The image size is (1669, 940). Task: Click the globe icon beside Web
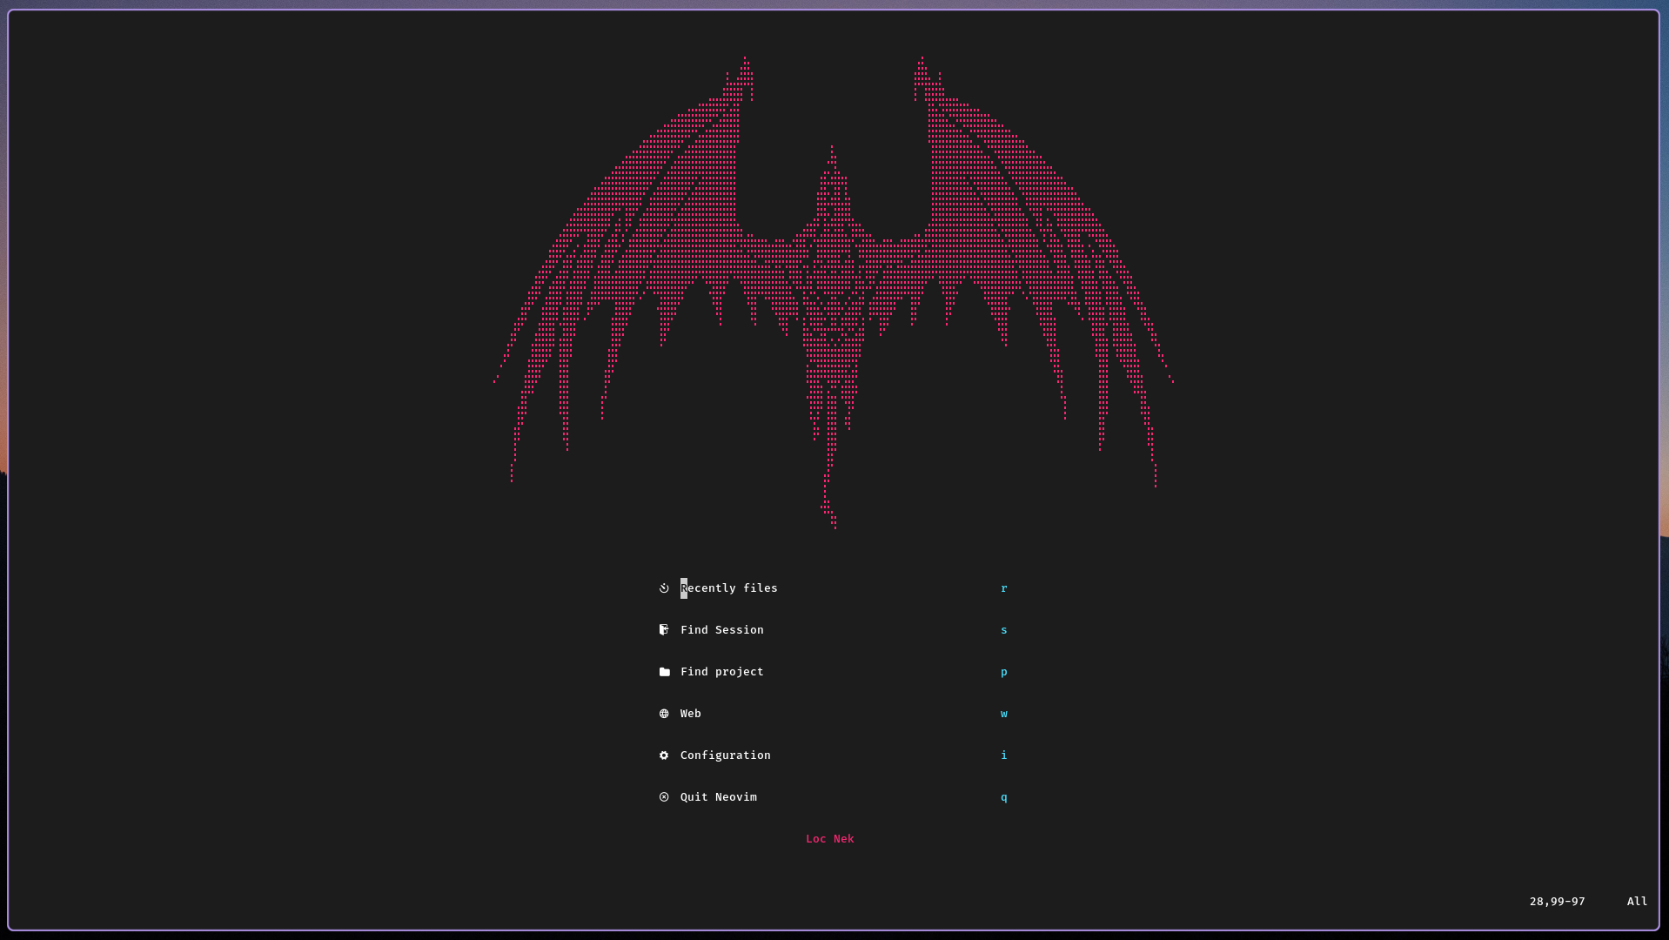pyautogui.click(x=664, y=714)
